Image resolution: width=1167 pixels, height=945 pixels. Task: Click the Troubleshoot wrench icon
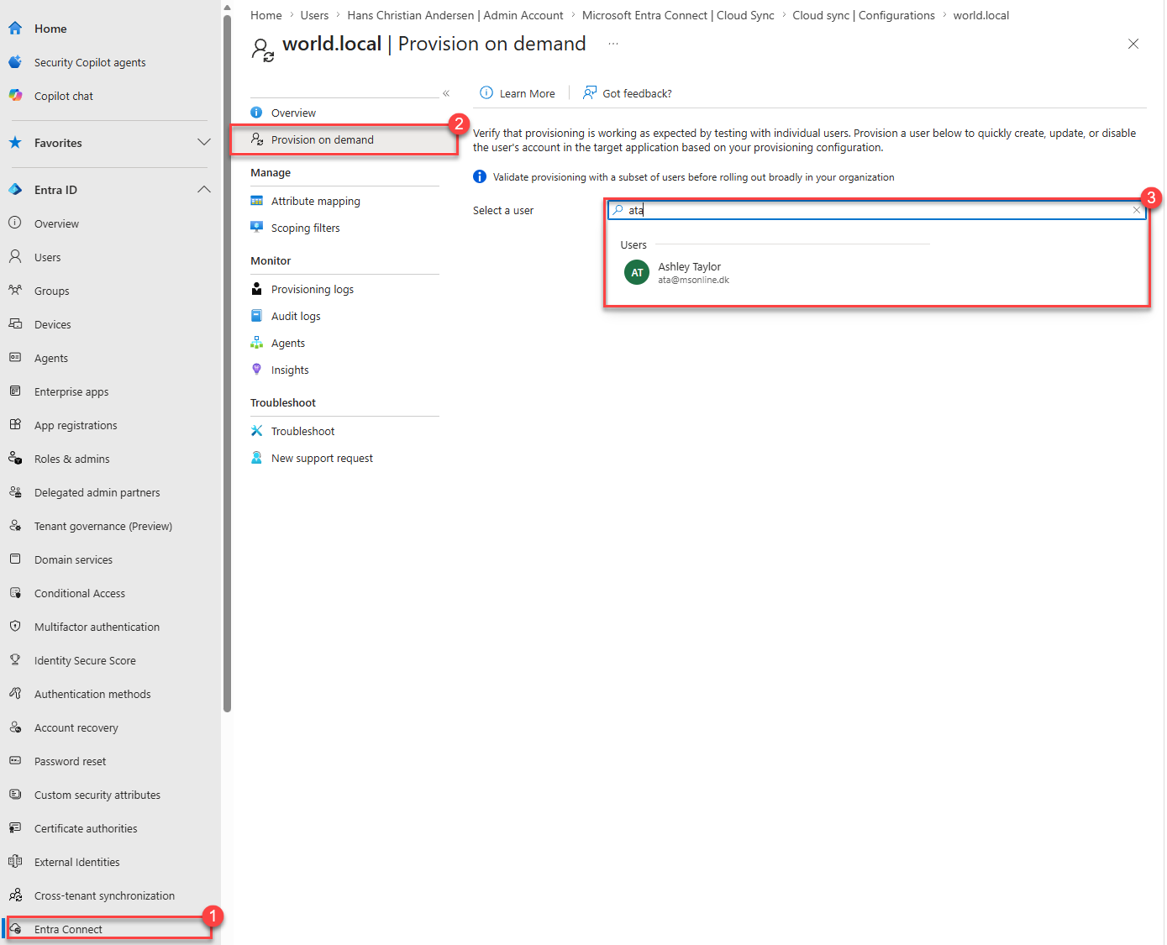click(257, 431)
